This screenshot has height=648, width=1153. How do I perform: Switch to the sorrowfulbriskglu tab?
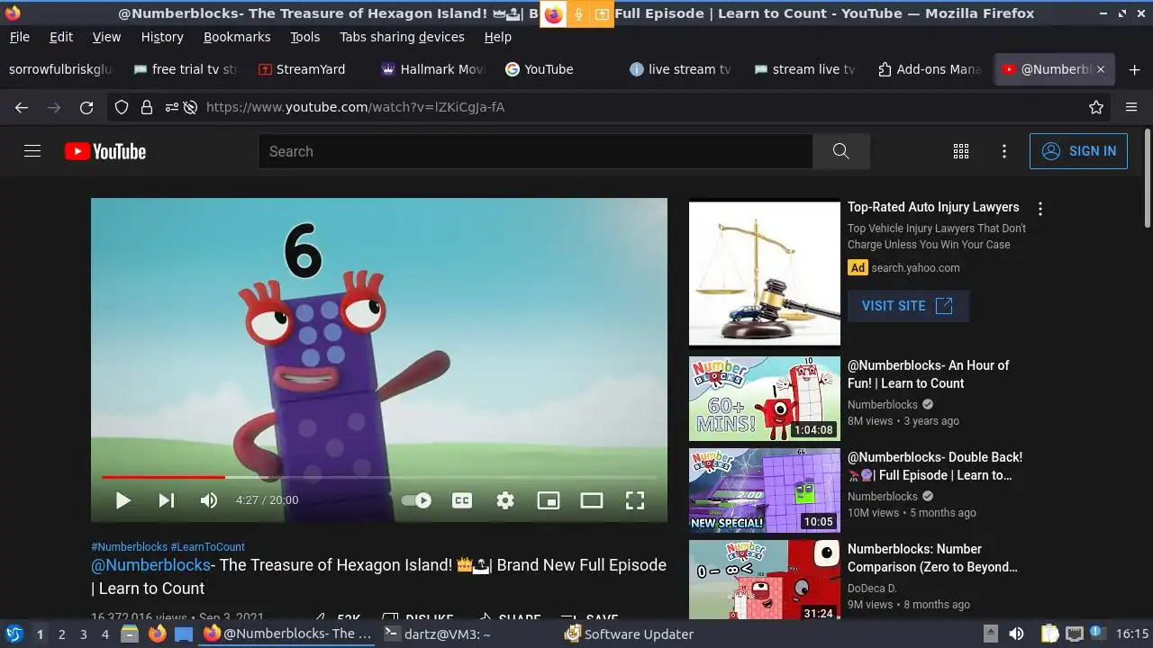pos(61,69)
